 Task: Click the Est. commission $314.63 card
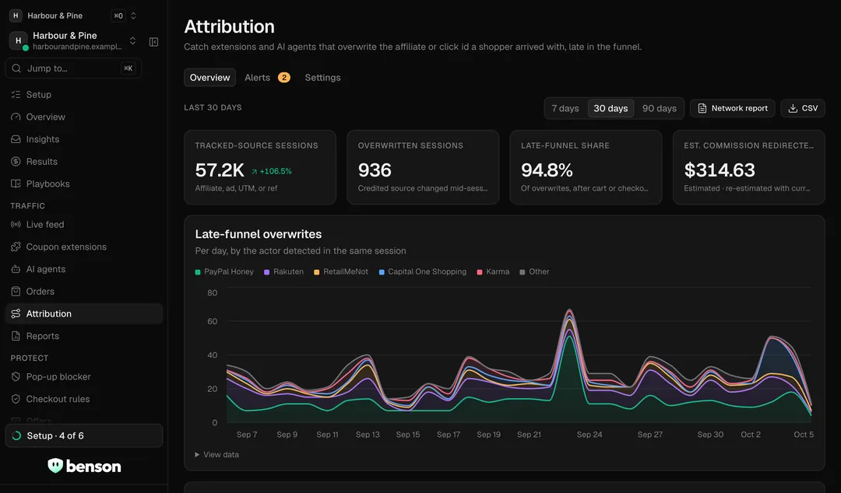click(749, 167)
